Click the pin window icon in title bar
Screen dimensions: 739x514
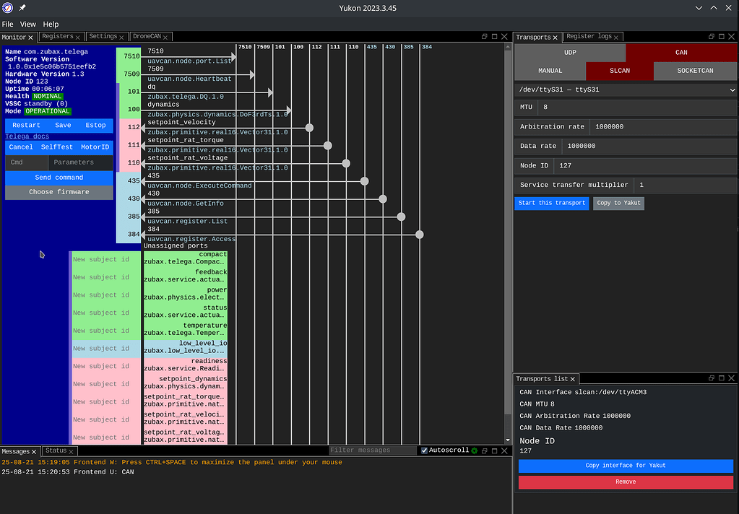click(22, 7)
